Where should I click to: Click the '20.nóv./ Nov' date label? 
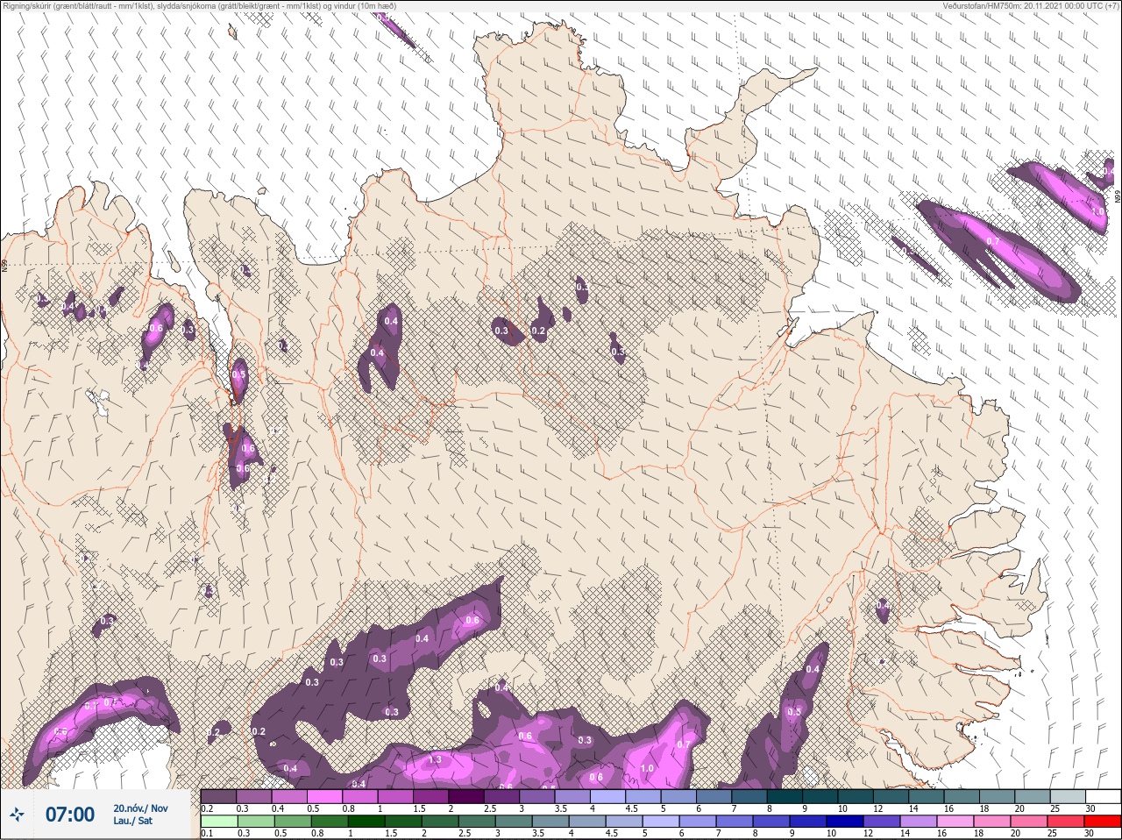pos(140,808)
